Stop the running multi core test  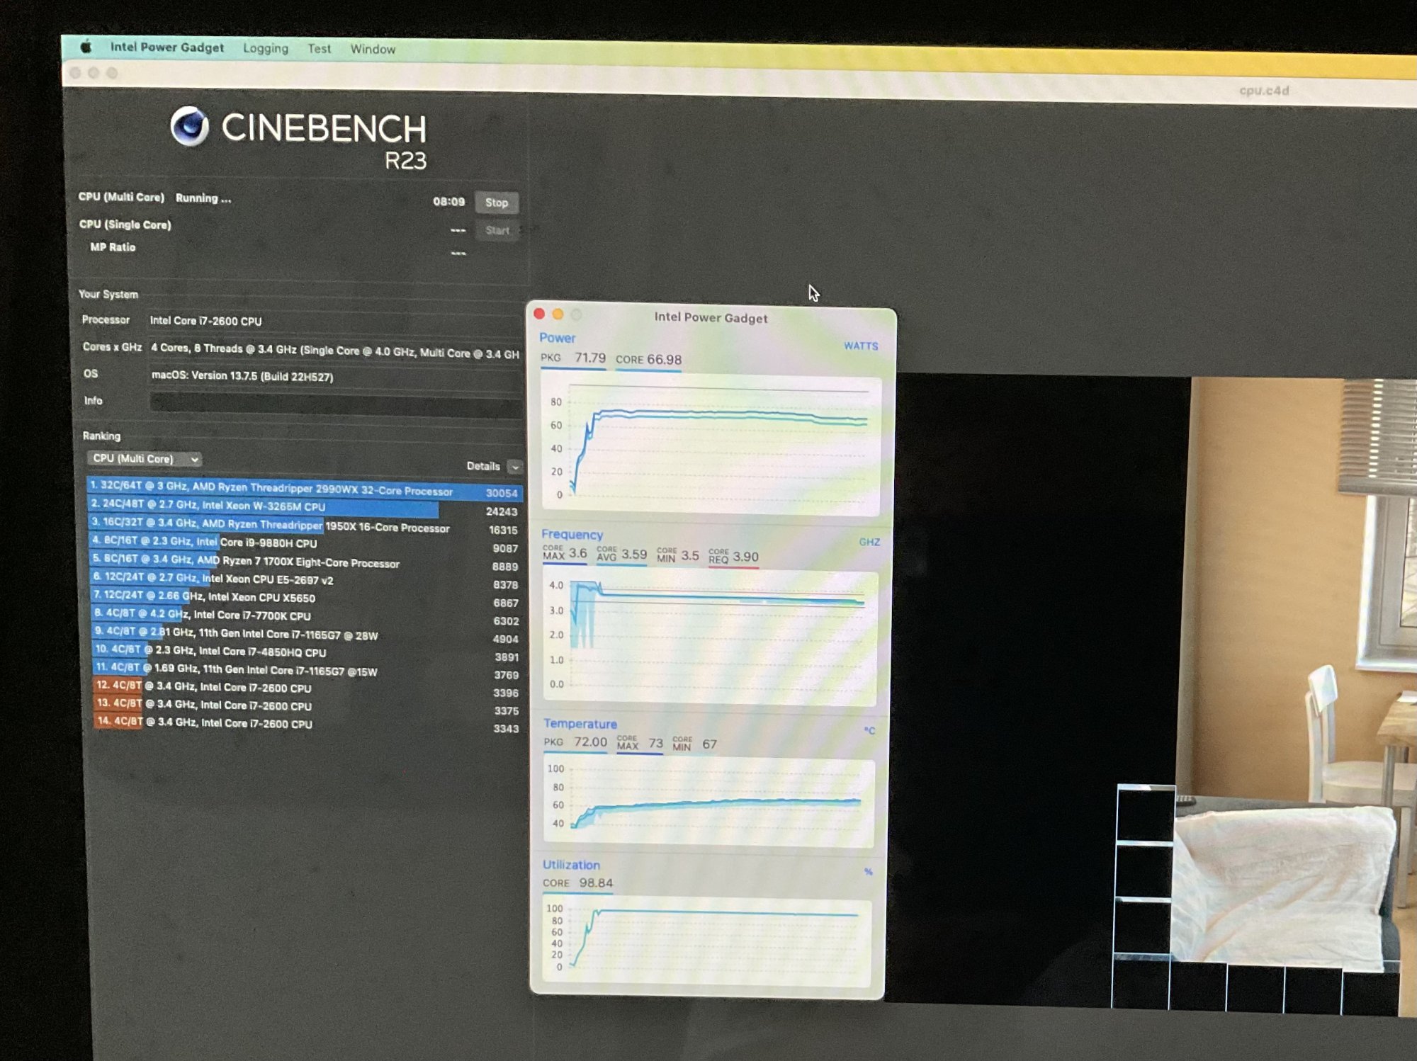pyautogui.click(x=496, y=203)
